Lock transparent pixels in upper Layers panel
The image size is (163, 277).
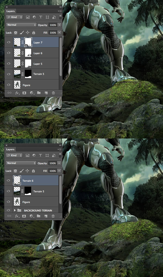tap(16, 33)
